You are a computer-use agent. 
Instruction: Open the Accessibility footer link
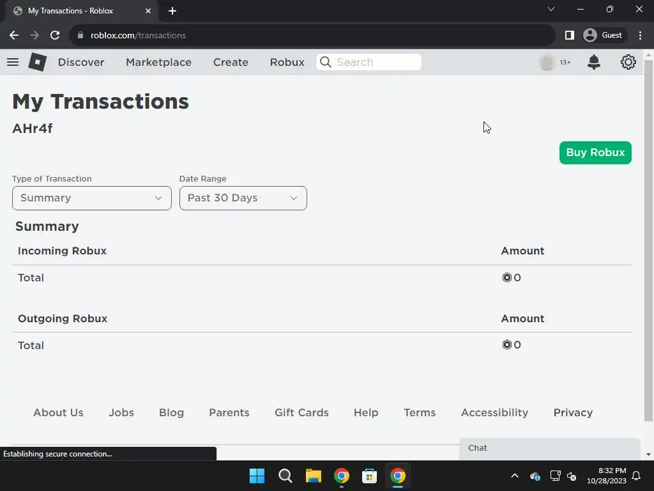point(494,412)
